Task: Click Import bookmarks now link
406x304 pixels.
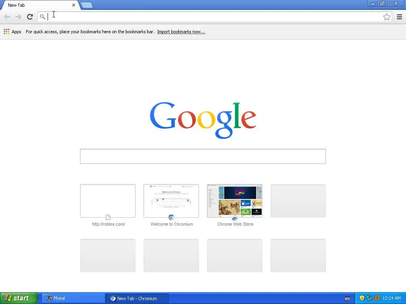Action: pos(181,32)
